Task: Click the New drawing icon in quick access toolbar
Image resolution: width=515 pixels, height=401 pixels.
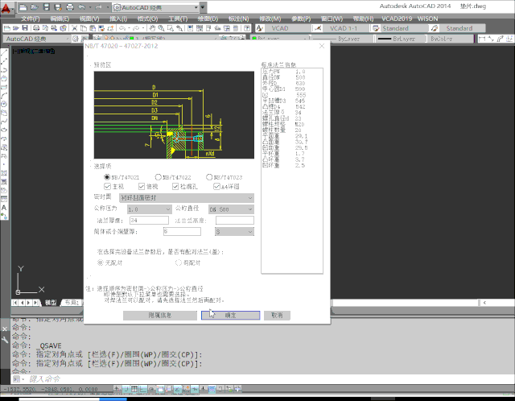Action: 25,6
